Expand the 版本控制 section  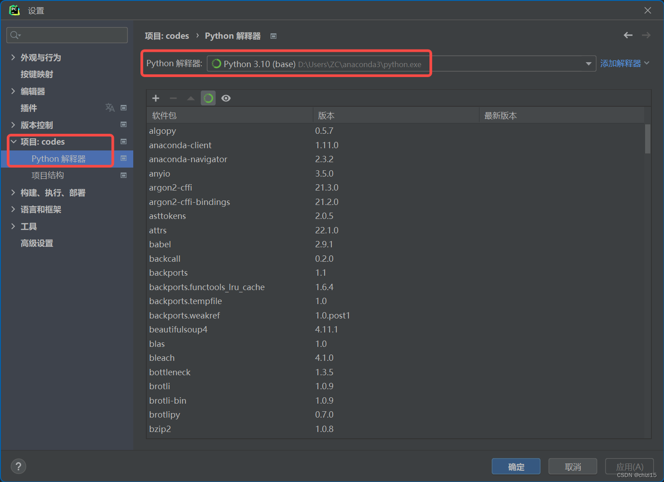(x=13, y=125)
